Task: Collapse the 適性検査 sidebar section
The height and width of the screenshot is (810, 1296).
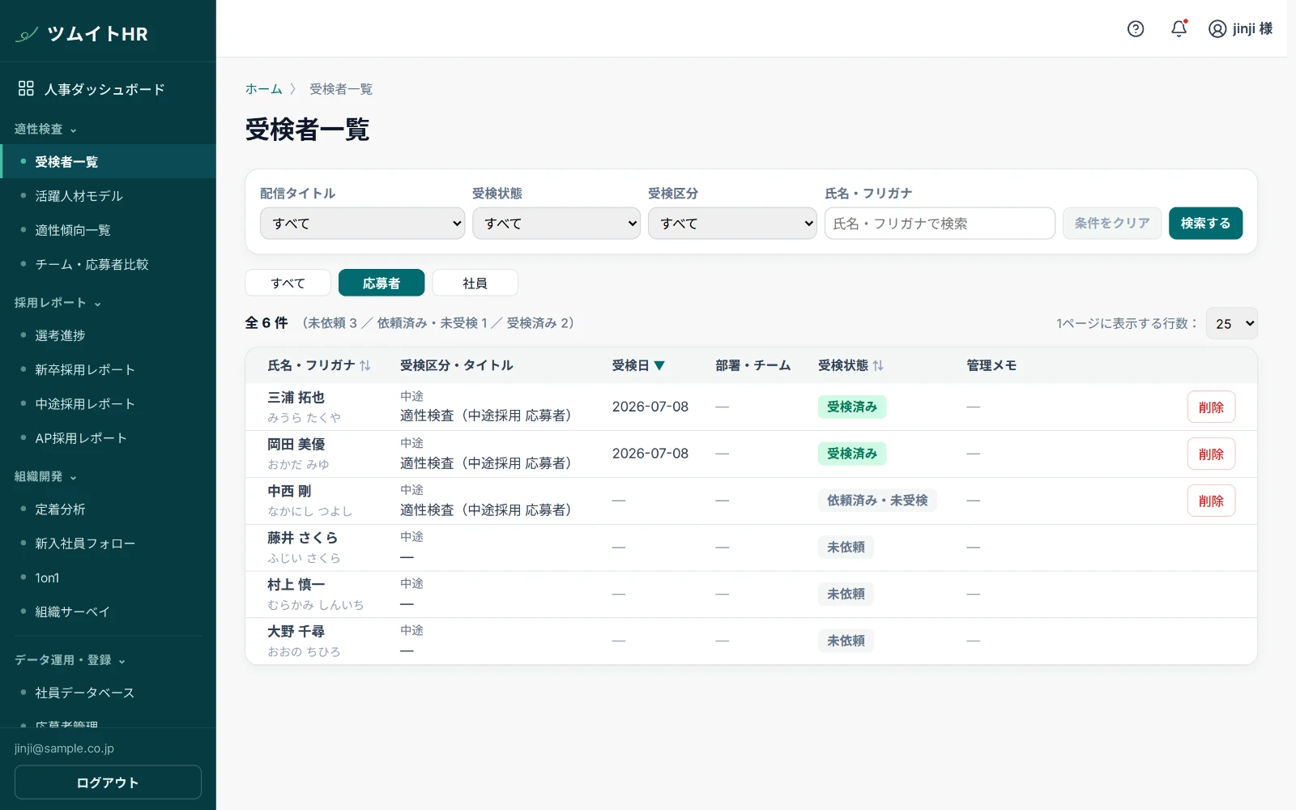Action: point(45,130)
